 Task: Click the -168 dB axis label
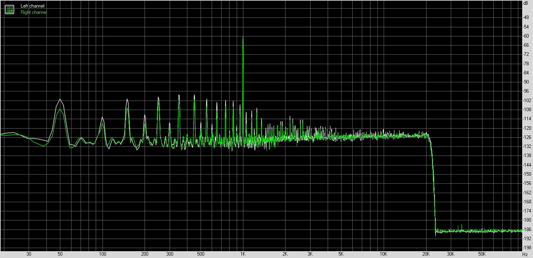click(x=527, y=201)
